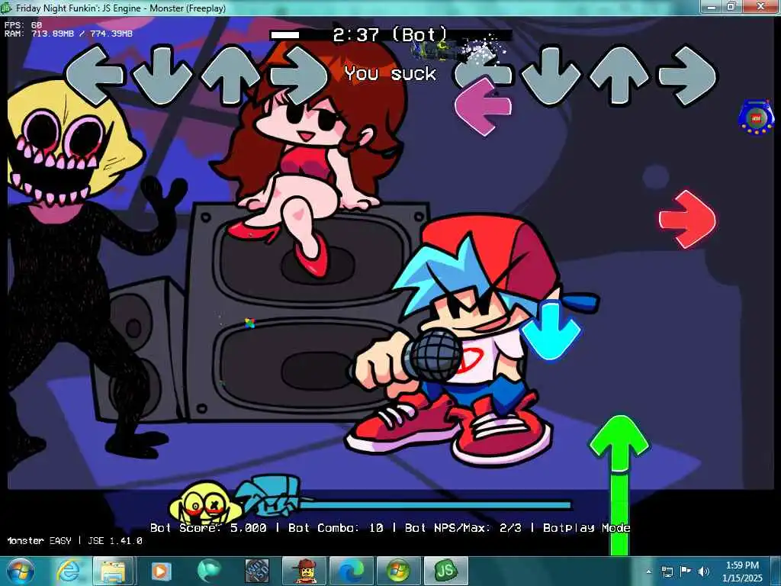
Task: Minimize the Friday Night Funkin' window
Action: [712, 6]
